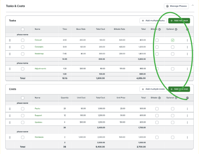Click the Billable help icon in the Tasks header
The width and height of the screenshot is (199, 154).
click(x=159, y=29)
